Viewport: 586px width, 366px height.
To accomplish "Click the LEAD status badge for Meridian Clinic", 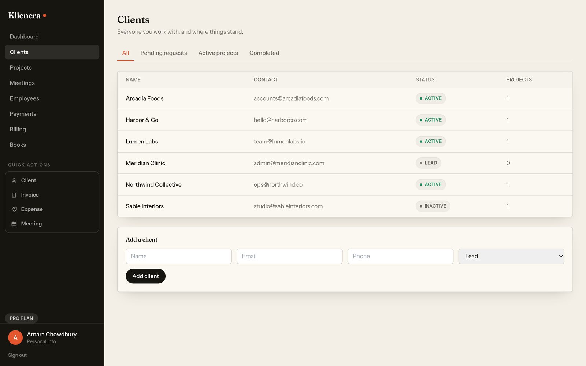I will (428, 163).
